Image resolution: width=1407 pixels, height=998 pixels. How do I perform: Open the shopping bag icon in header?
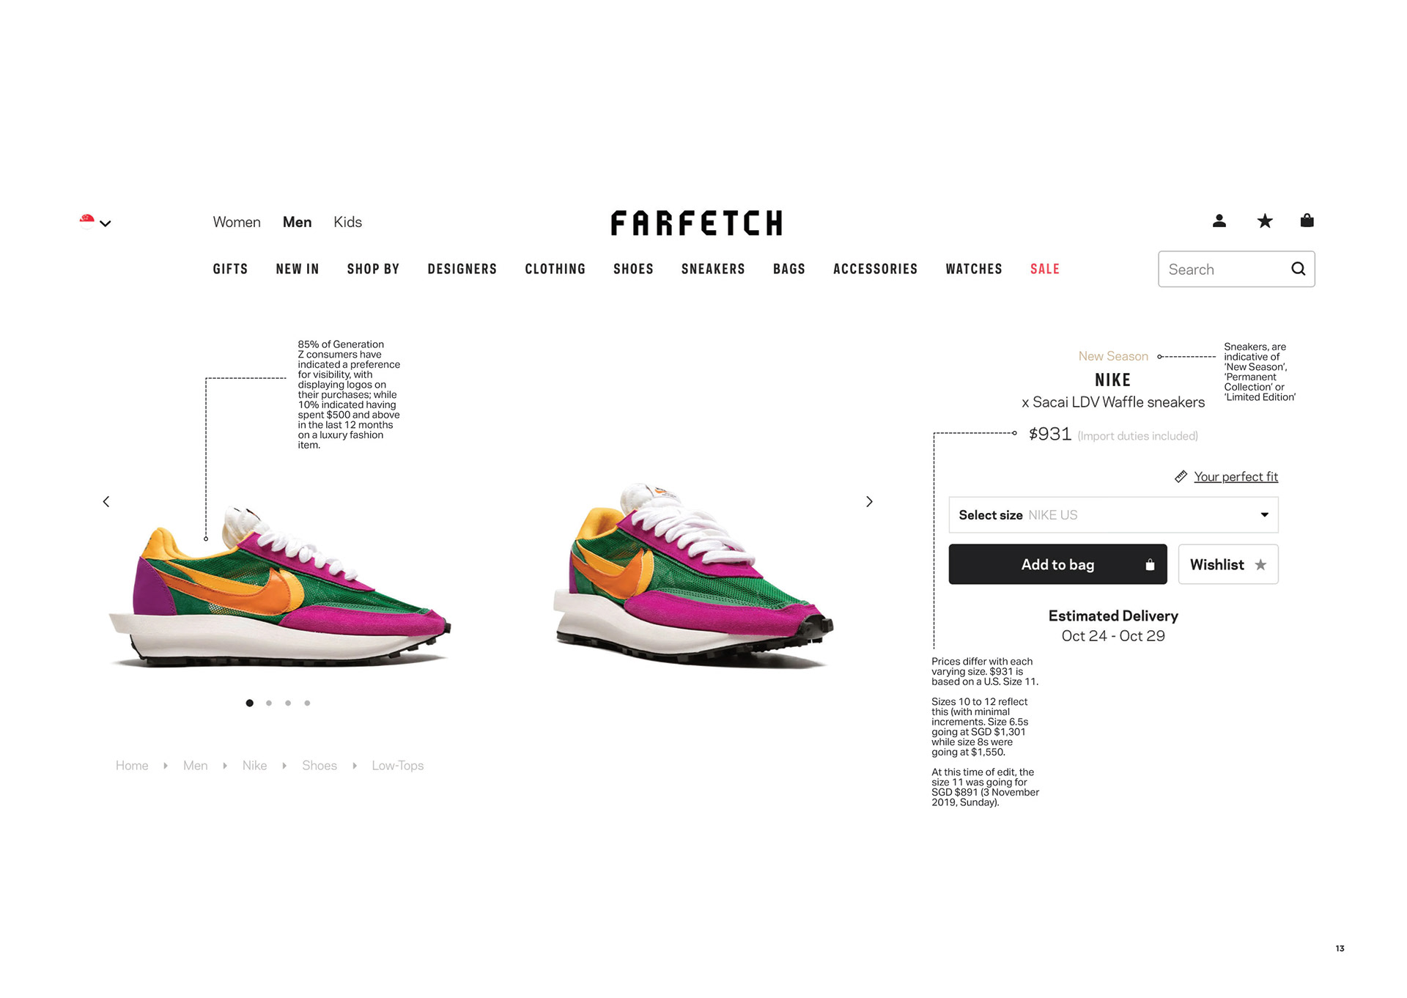(x=1307, y=220)
